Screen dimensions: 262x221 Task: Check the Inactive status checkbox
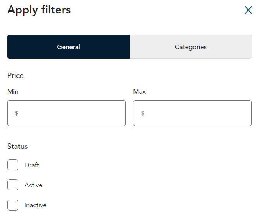click(13, 205)
